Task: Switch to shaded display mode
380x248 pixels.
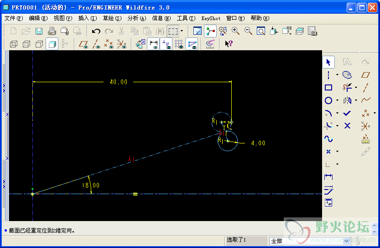Action: (52, 44)
